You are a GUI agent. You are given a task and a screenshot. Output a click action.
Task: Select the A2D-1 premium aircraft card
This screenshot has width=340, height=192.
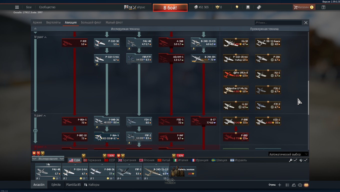pos(268,121)
